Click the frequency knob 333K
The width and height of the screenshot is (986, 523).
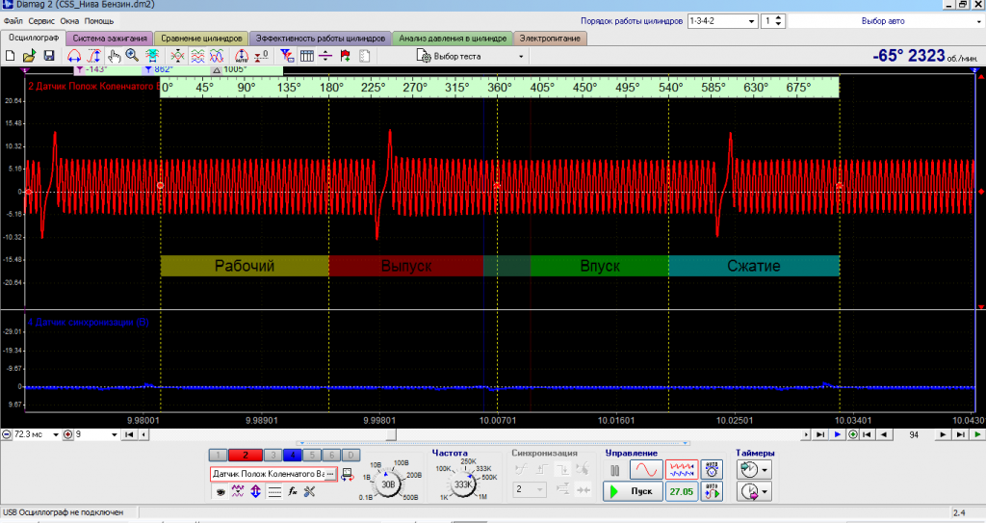coord(463,484)
